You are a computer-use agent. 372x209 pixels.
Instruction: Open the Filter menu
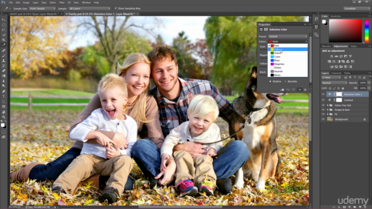pyautogui.click(x=62, y=2)
